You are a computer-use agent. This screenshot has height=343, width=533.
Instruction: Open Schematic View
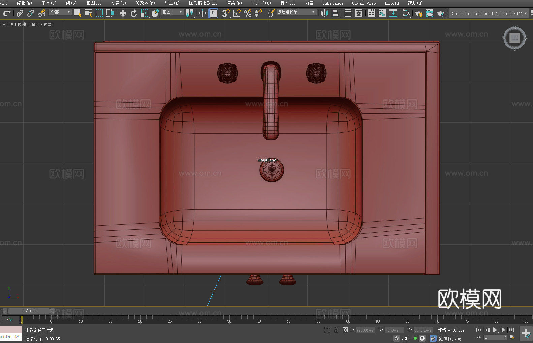(x=406, y=13)
